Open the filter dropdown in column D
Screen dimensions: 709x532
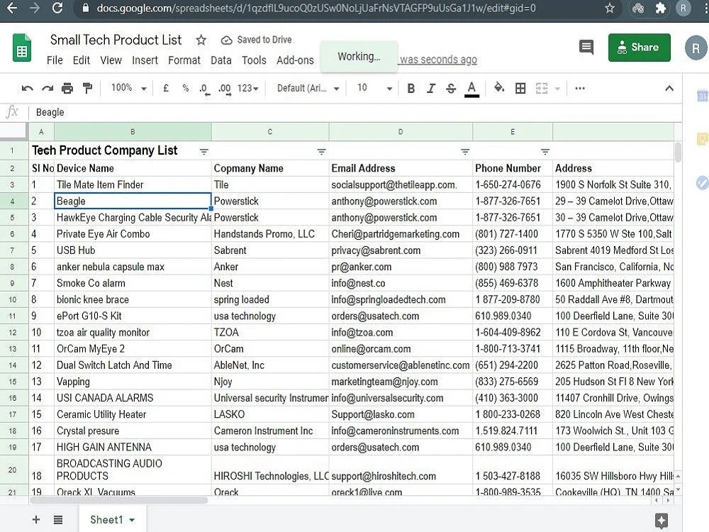tap(465, 152)
